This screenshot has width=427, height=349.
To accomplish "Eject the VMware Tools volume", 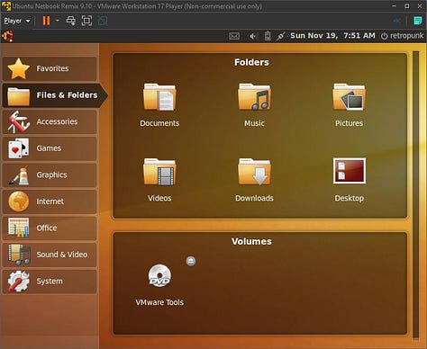I will pyautogui.click(x=191, y=261).
